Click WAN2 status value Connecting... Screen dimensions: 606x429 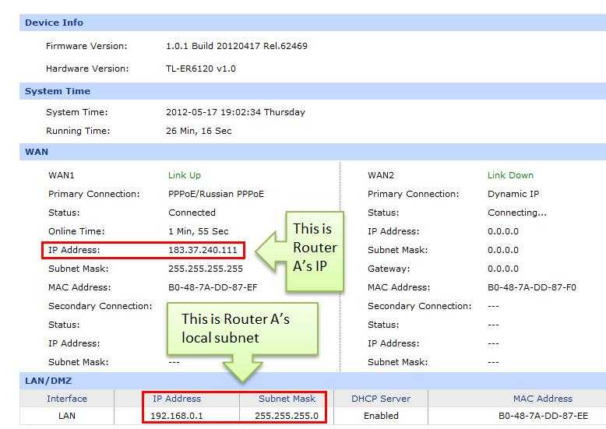pos(517,213)
